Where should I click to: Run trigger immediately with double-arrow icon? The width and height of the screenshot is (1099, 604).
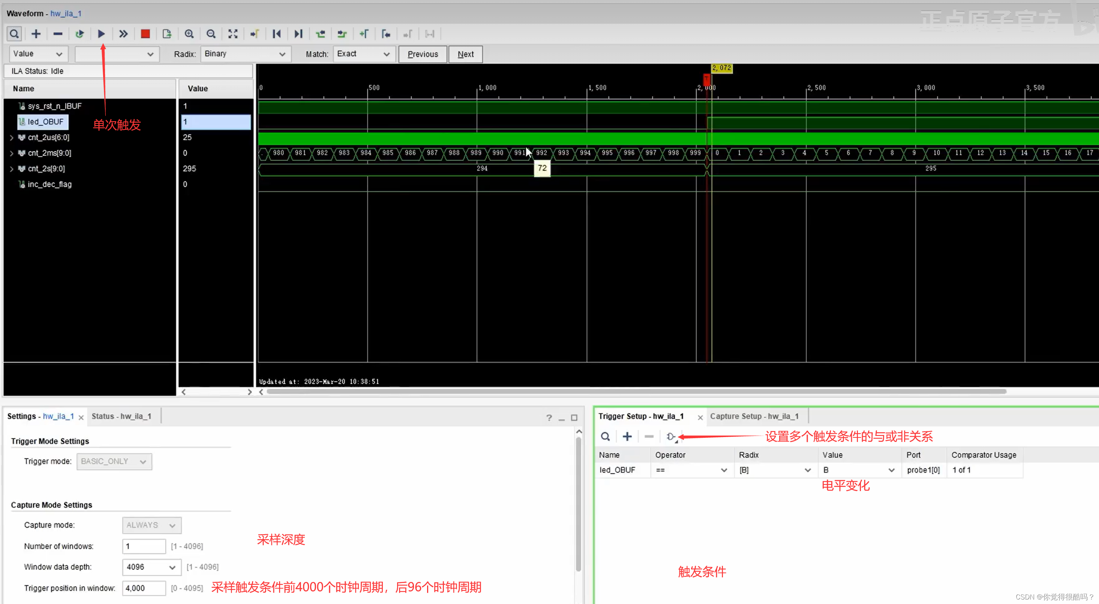pos(123,34)
